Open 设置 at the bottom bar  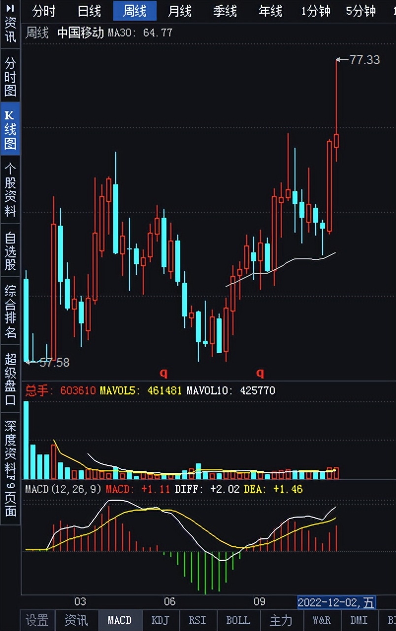pos(36,621)
